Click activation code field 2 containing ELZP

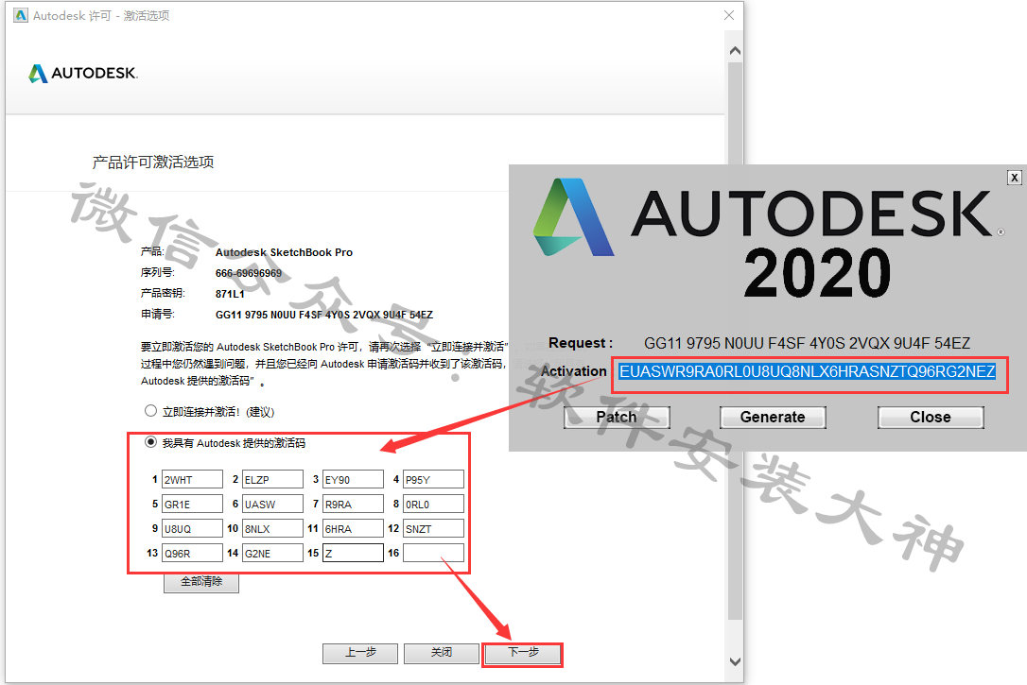(x=272, y=480)
